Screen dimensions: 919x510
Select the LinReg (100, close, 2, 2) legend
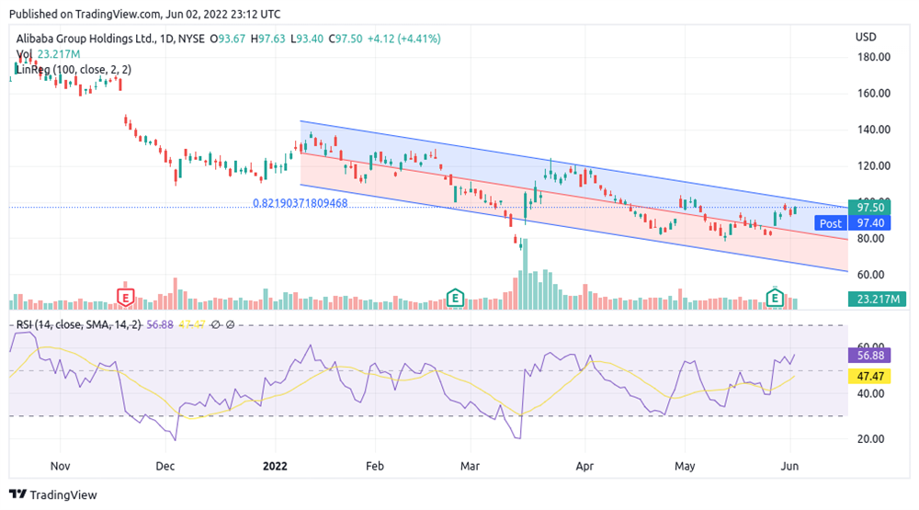click(74, 70)
